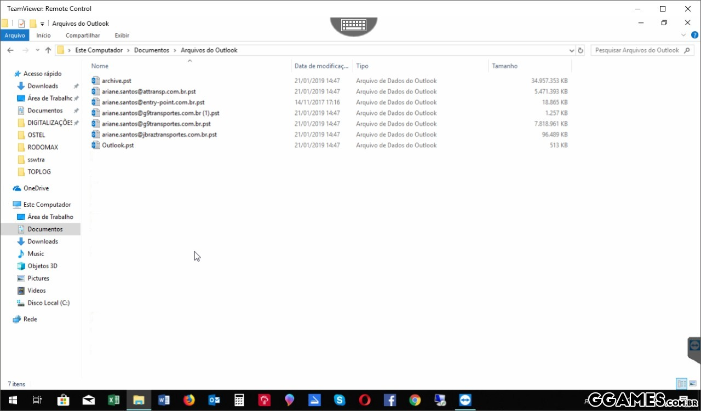The height and width of the screenshot is (411, 701).
Task: Open the address bar history dropdown
Action: (x=572, y=50)
